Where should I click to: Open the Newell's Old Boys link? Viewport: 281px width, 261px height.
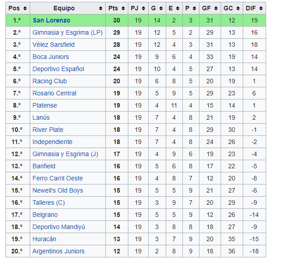point(58,190)
